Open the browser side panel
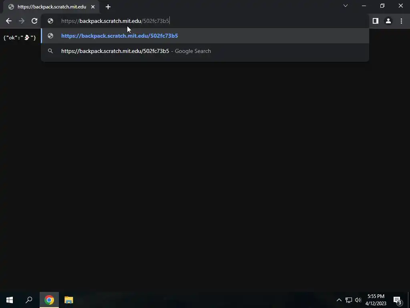The width and height of the screenshot is (410, 308). pyautogui.click(x=376, y=21)
